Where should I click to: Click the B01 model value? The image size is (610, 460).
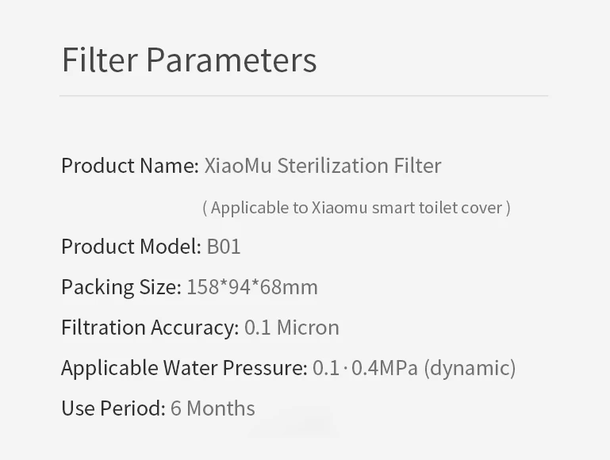224,247
